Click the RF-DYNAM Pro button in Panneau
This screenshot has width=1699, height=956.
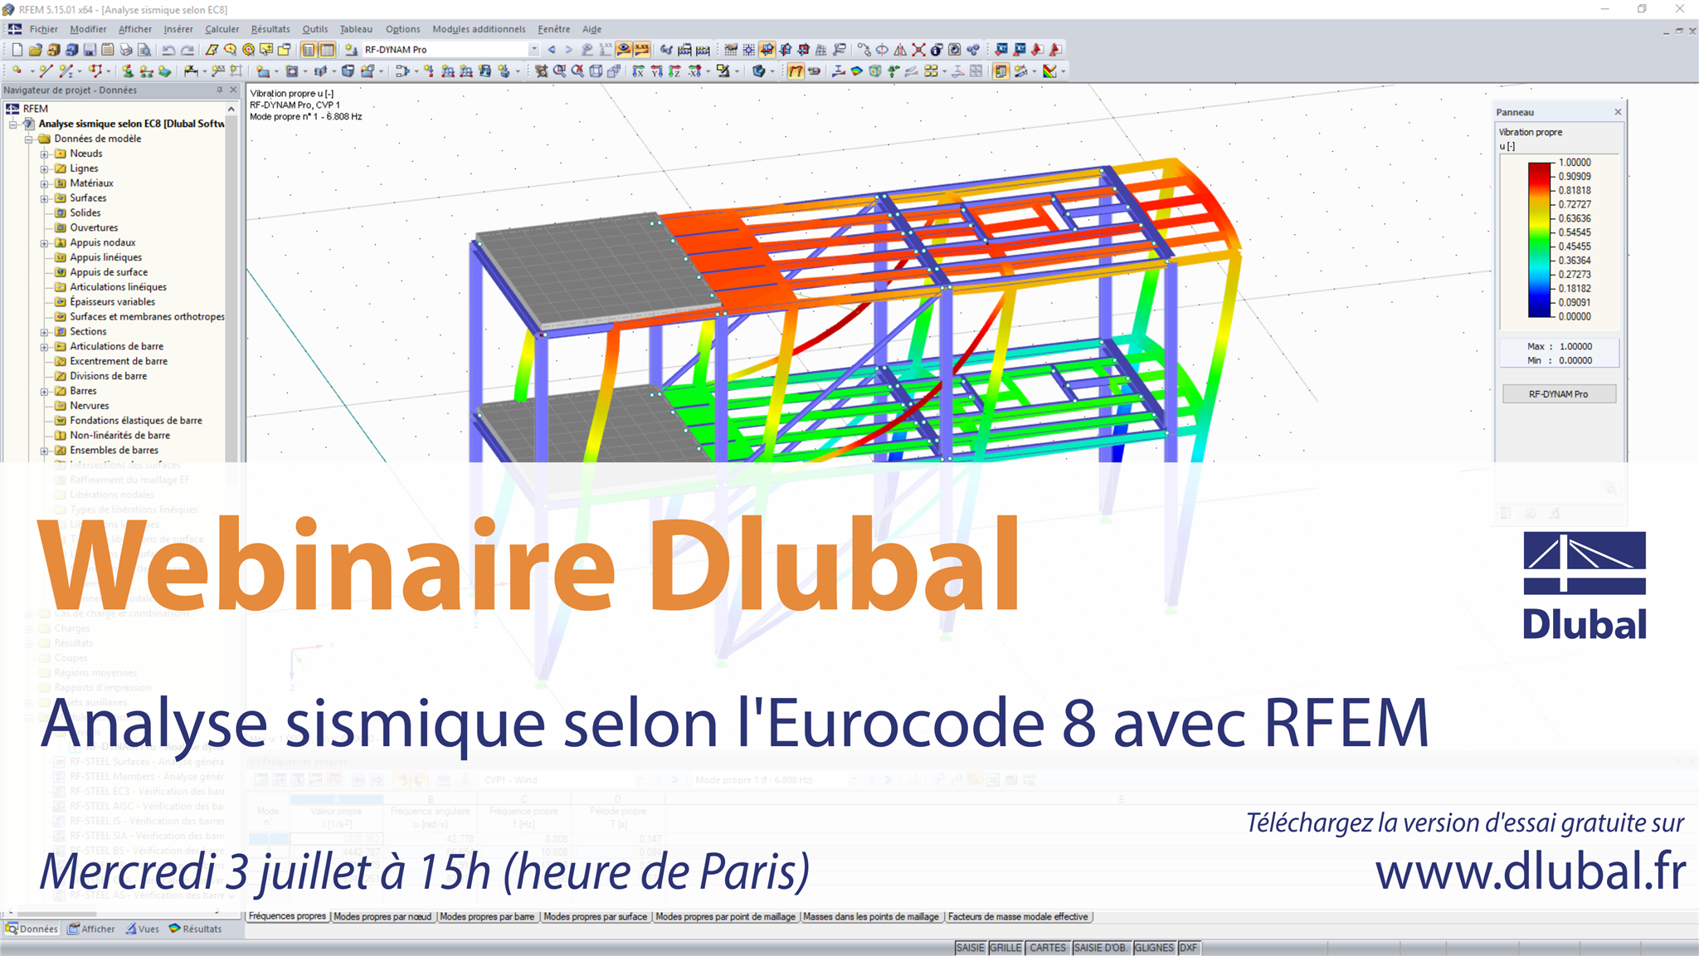point(1559,394)
